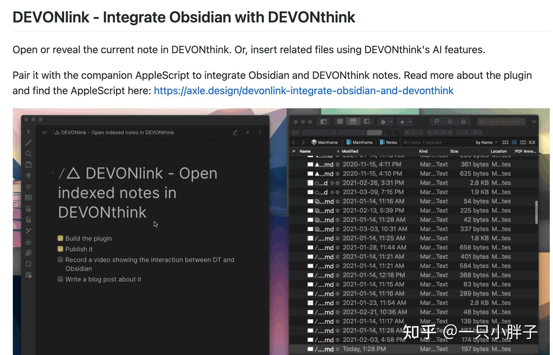
Task: Uncheck the 'Build the plugin' checkbox
Action: [60, 238]
